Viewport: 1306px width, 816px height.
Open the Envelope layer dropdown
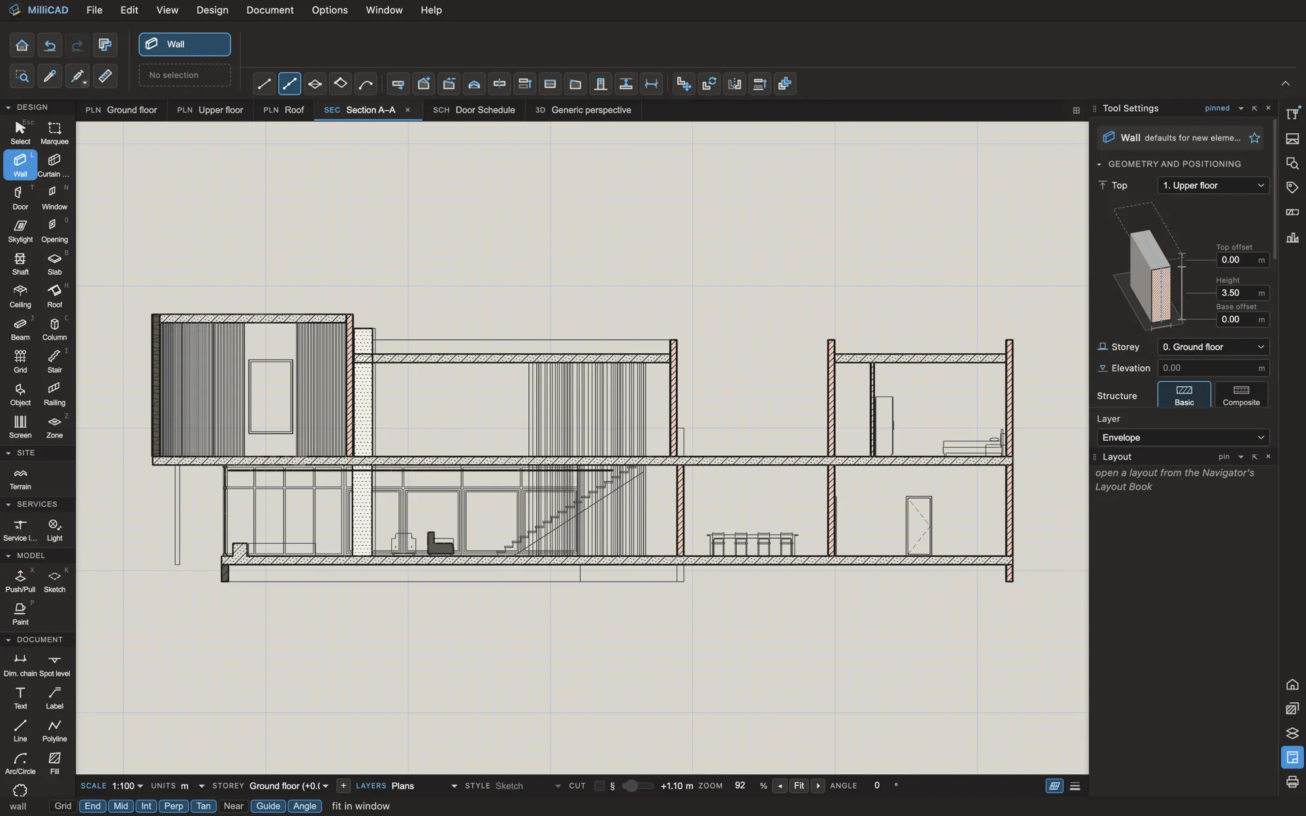tap(1183, 437)
